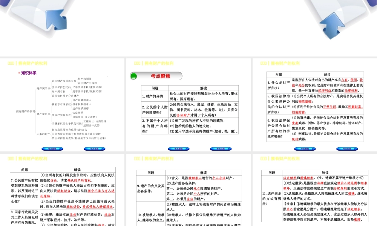Open the slide on question 11 遗产继承的方式
Image resolution: width=377 pixels, height=226 pixels.
pos(315,190)
